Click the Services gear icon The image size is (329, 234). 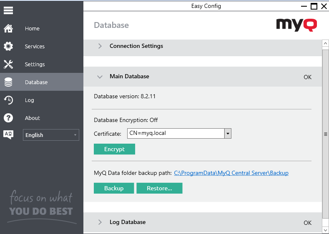[x=8, y=47]
